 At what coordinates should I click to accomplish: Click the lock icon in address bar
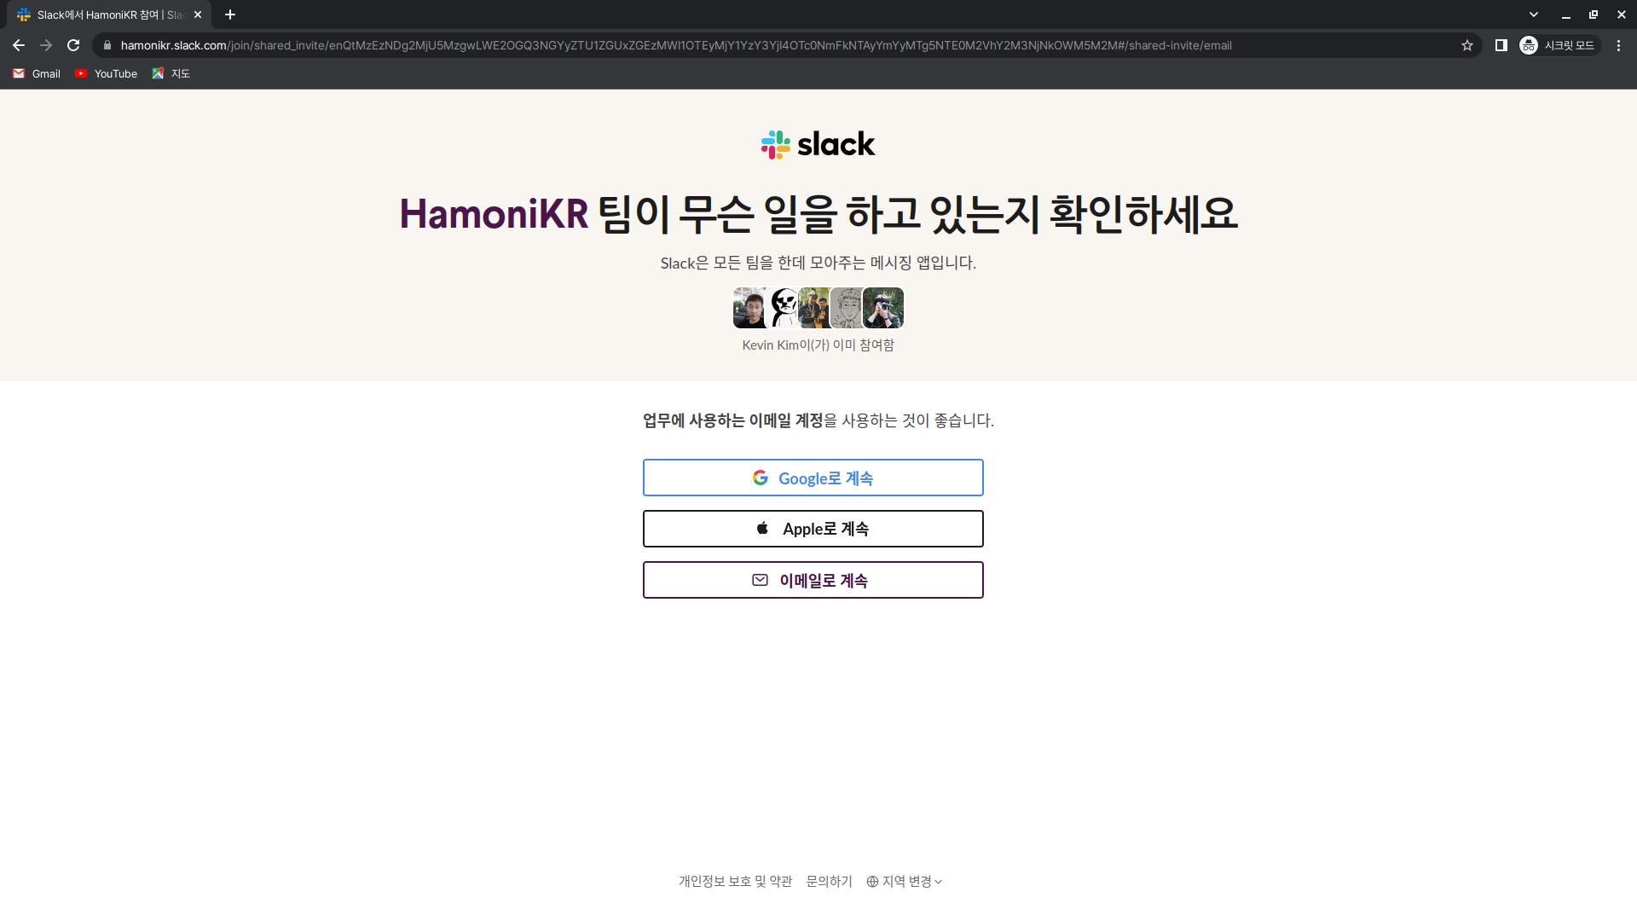point(107,45)
